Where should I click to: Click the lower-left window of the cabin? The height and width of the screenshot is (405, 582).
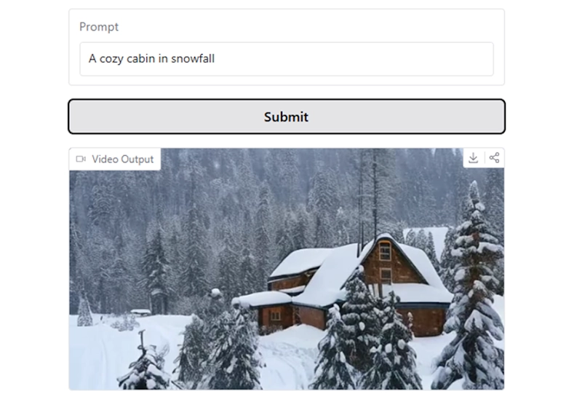coord(276,316)
